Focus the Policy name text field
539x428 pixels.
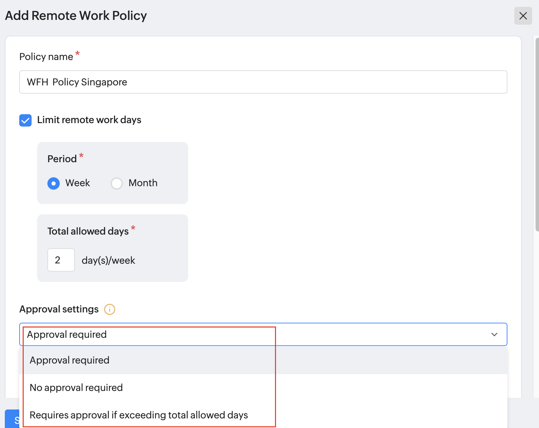click(x=263, y=82)
